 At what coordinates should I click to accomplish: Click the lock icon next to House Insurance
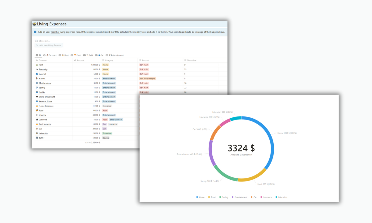(x=37, y=106)
